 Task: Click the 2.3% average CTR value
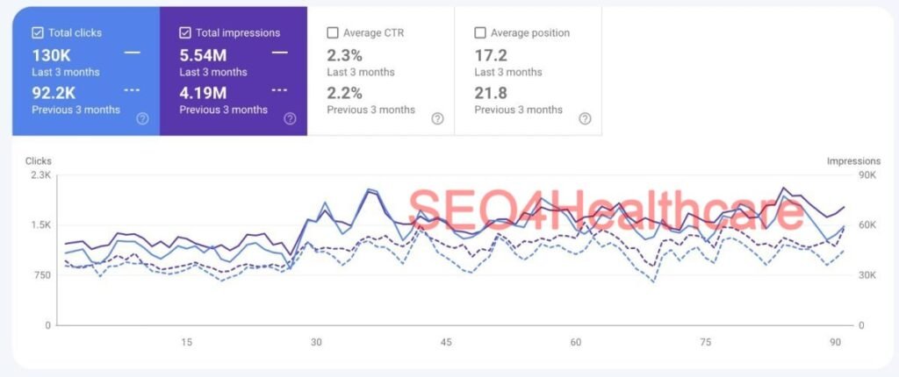click(345, 54)
